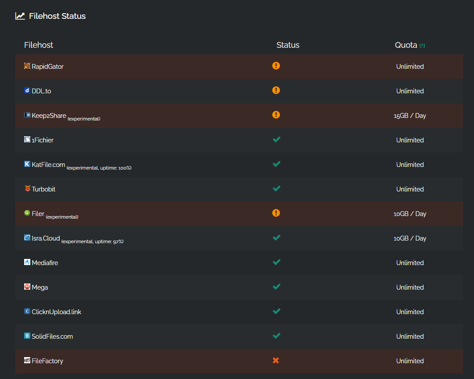Click KatFile's (experimental, uptime: 100%) note

[x=99, y=168]
